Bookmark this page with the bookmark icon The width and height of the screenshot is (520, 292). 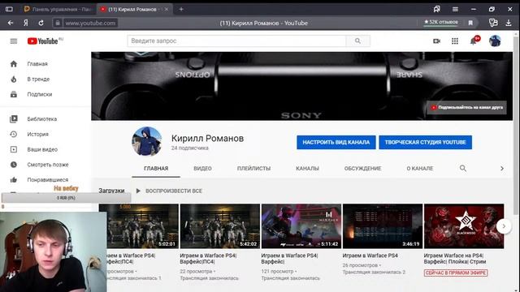470,23
